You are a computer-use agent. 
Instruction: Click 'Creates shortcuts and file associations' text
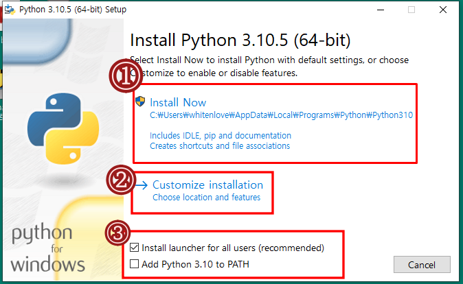pos(220,146)
